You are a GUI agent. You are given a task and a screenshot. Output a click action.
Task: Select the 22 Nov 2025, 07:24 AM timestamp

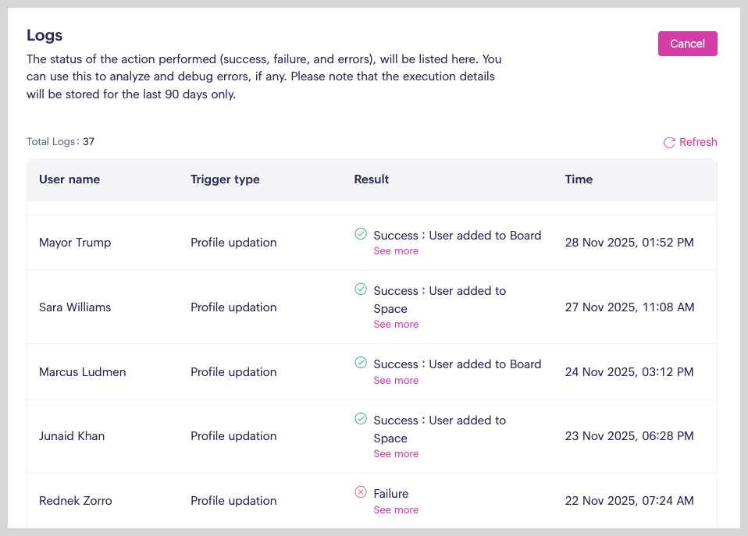point(629,501)
